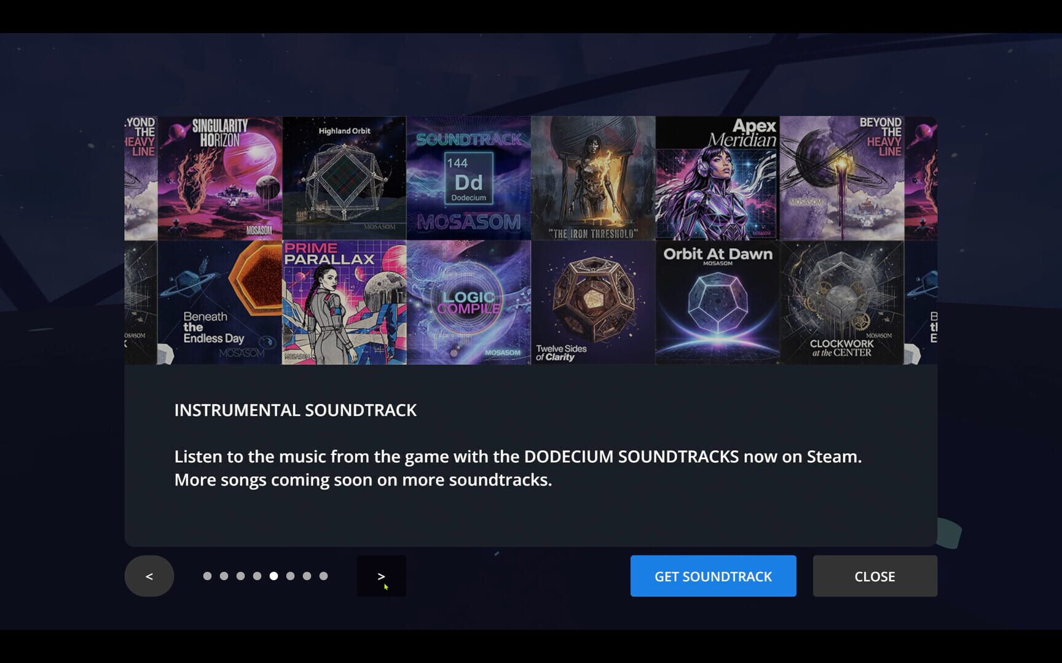Select the sixth pagination dot

tap(290, 576)
